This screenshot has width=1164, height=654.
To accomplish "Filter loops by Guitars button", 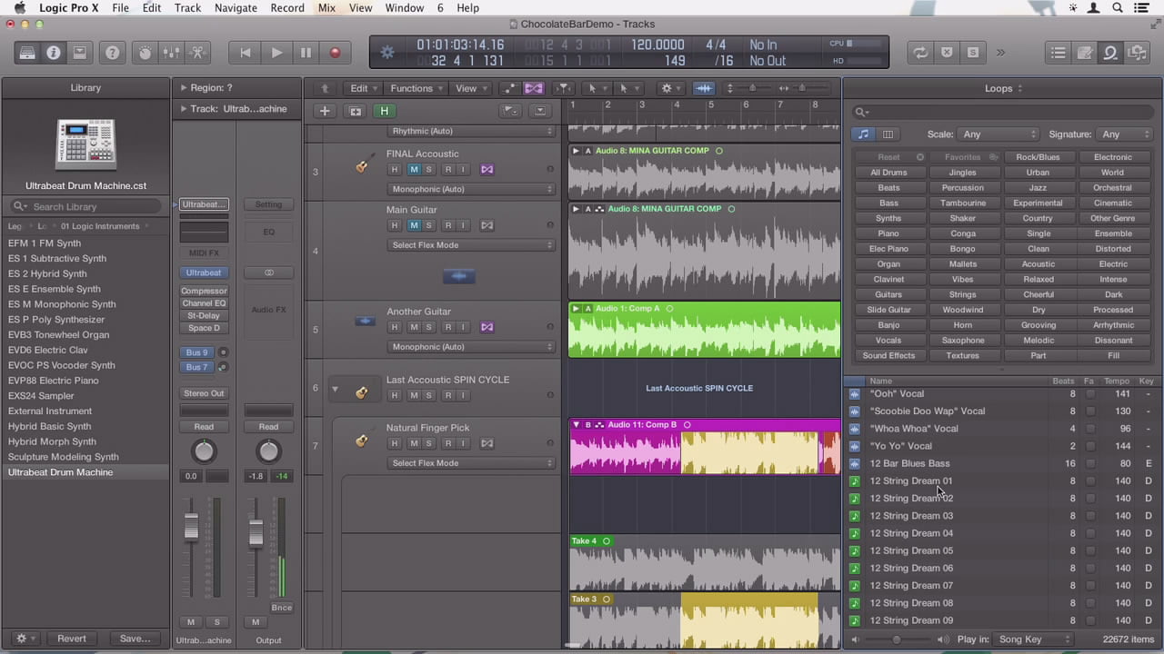I will tap(888, 294).
